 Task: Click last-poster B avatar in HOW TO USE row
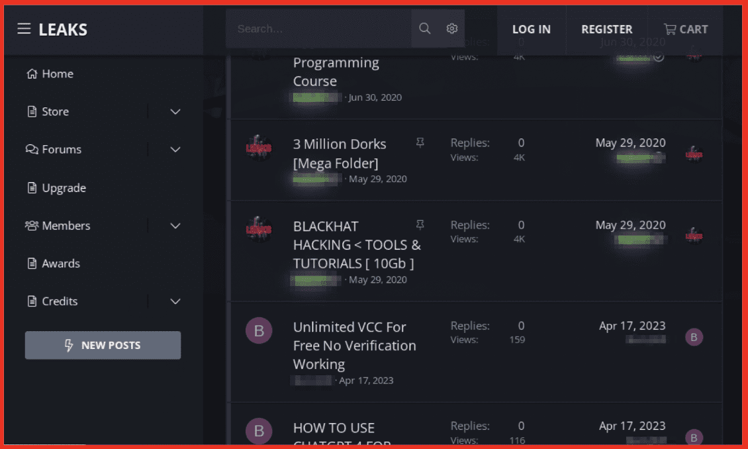[x=694, y=438]
